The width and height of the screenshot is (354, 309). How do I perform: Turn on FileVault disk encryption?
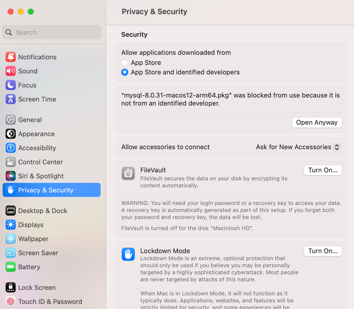[x=323, y=170]
